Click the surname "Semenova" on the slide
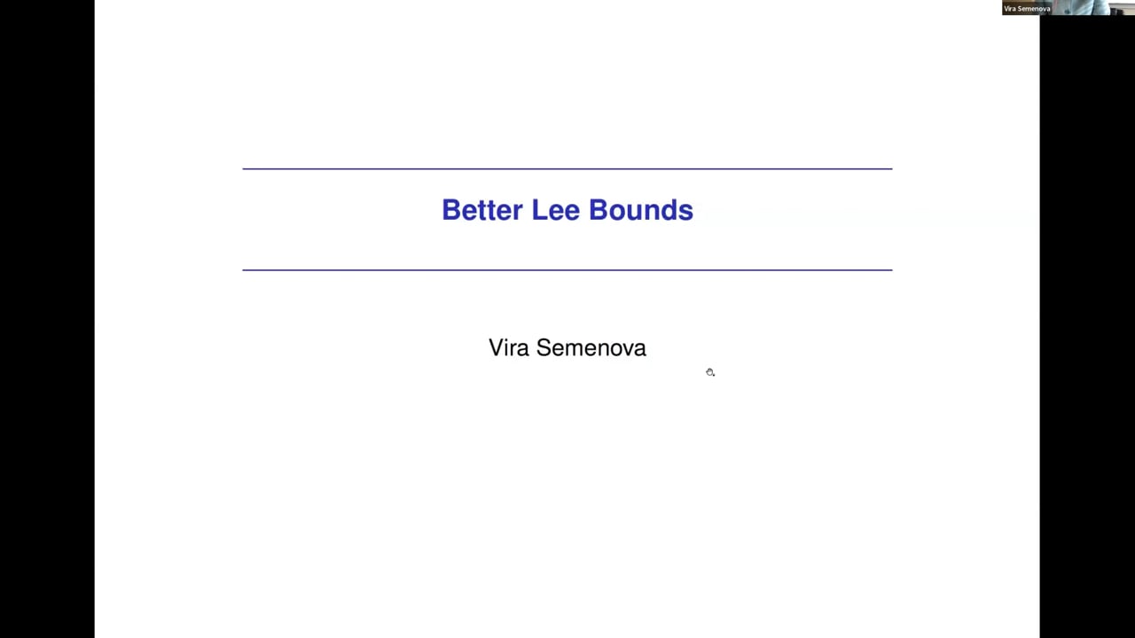Image resolution: width=1135 pixels, height=638 pixels. point(591,347)
